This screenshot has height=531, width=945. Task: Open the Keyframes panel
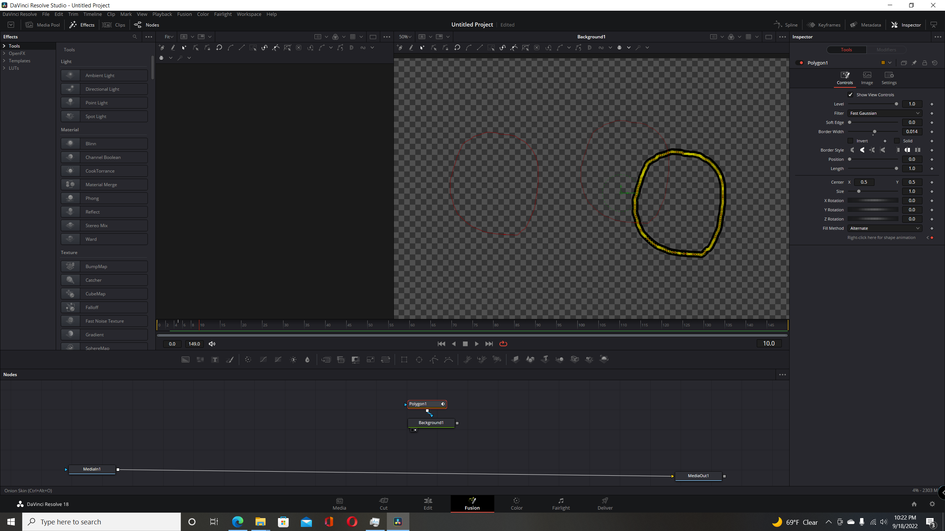point(824,25)
